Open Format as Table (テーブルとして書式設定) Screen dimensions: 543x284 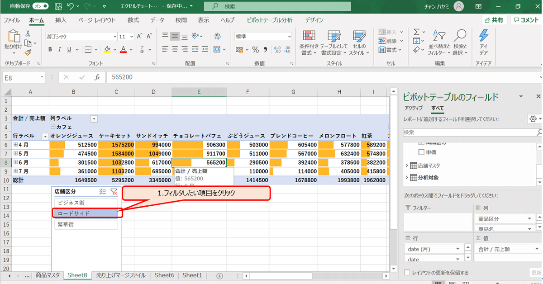point(334,43)
